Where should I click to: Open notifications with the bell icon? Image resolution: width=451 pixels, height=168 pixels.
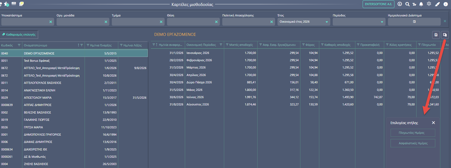click(421, 4)
